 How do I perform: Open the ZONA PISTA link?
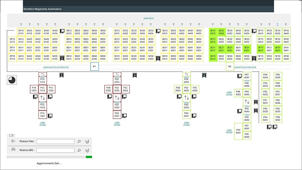(149, 18)
